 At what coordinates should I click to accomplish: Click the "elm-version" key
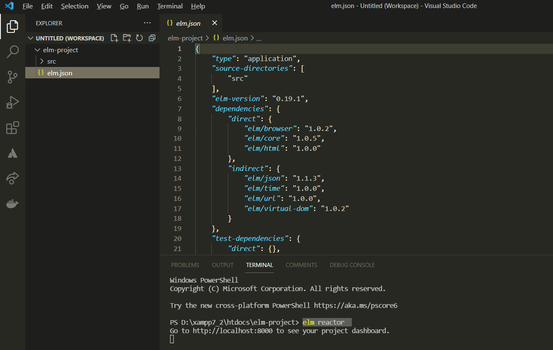(238, 99)
